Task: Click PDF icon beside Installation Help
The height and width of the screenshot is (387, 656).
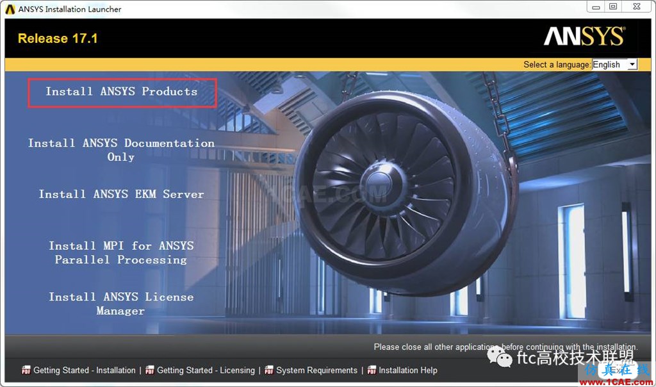Action: click(x=372, y=370)
